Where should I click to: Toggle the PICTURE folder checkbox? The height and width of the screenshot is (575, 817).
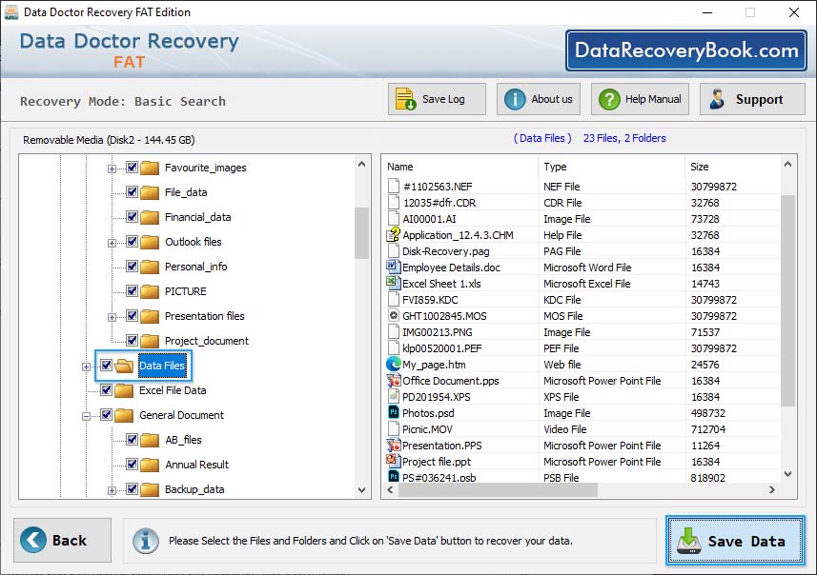pos(131,291)
